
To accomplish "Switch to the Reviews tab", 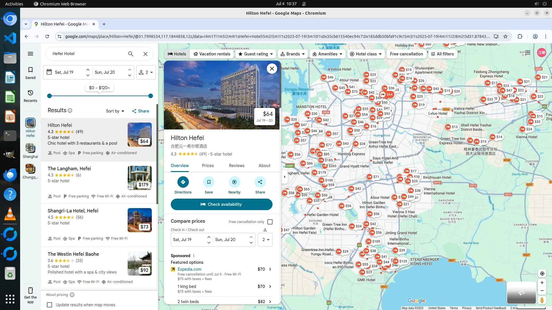I will [x=237, y=166].
